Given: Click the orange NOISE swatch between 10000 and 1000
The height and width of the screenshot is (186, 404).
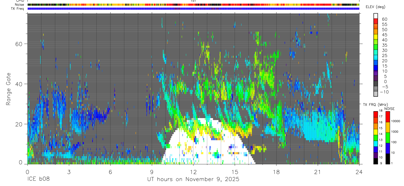Looking at the screenshot, I should pos(387,127).
